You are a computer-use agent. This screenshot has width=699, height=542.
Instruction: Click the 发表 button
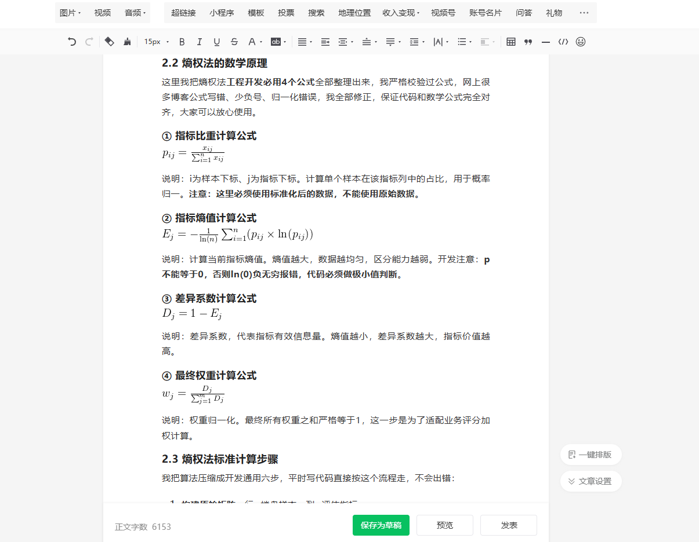[509, 525]
